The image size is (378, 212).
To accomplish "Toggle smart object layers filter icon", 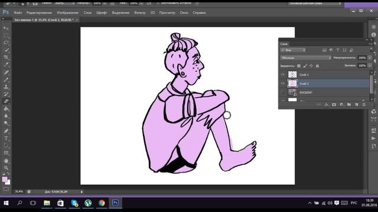I will [x=351, y=50].
